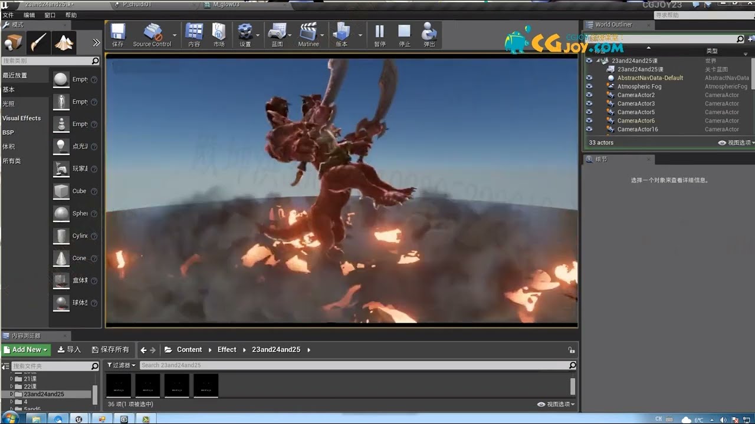
Task: Click the 导入 import button
Action: click(x=69, y=350)
